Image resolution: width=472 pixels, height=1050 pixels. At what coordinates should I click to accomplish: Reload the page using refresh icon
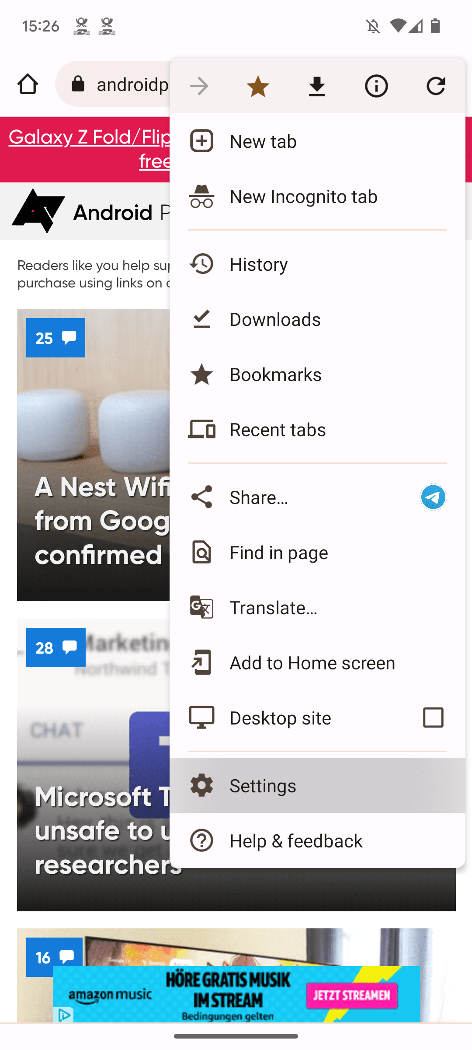pos(435,86)
